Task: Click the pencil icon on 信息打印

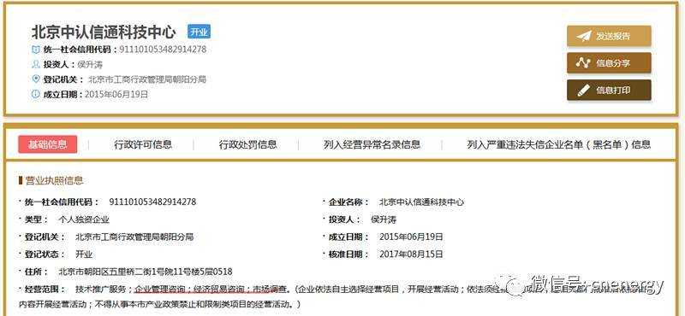Action: click(583, 91)
